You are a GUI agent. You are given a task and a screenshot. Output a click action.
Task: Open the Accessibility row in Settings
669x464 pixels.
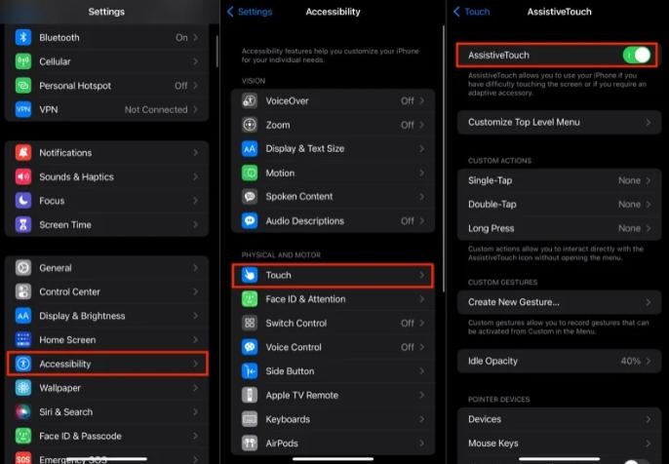coord(107,364)
